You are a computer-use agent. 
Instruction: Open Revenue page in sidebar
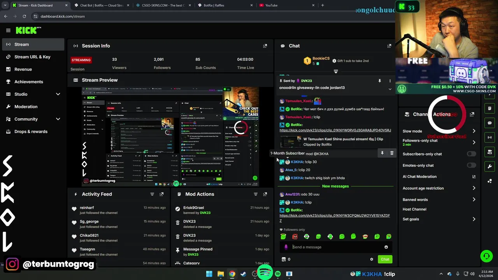33,69
